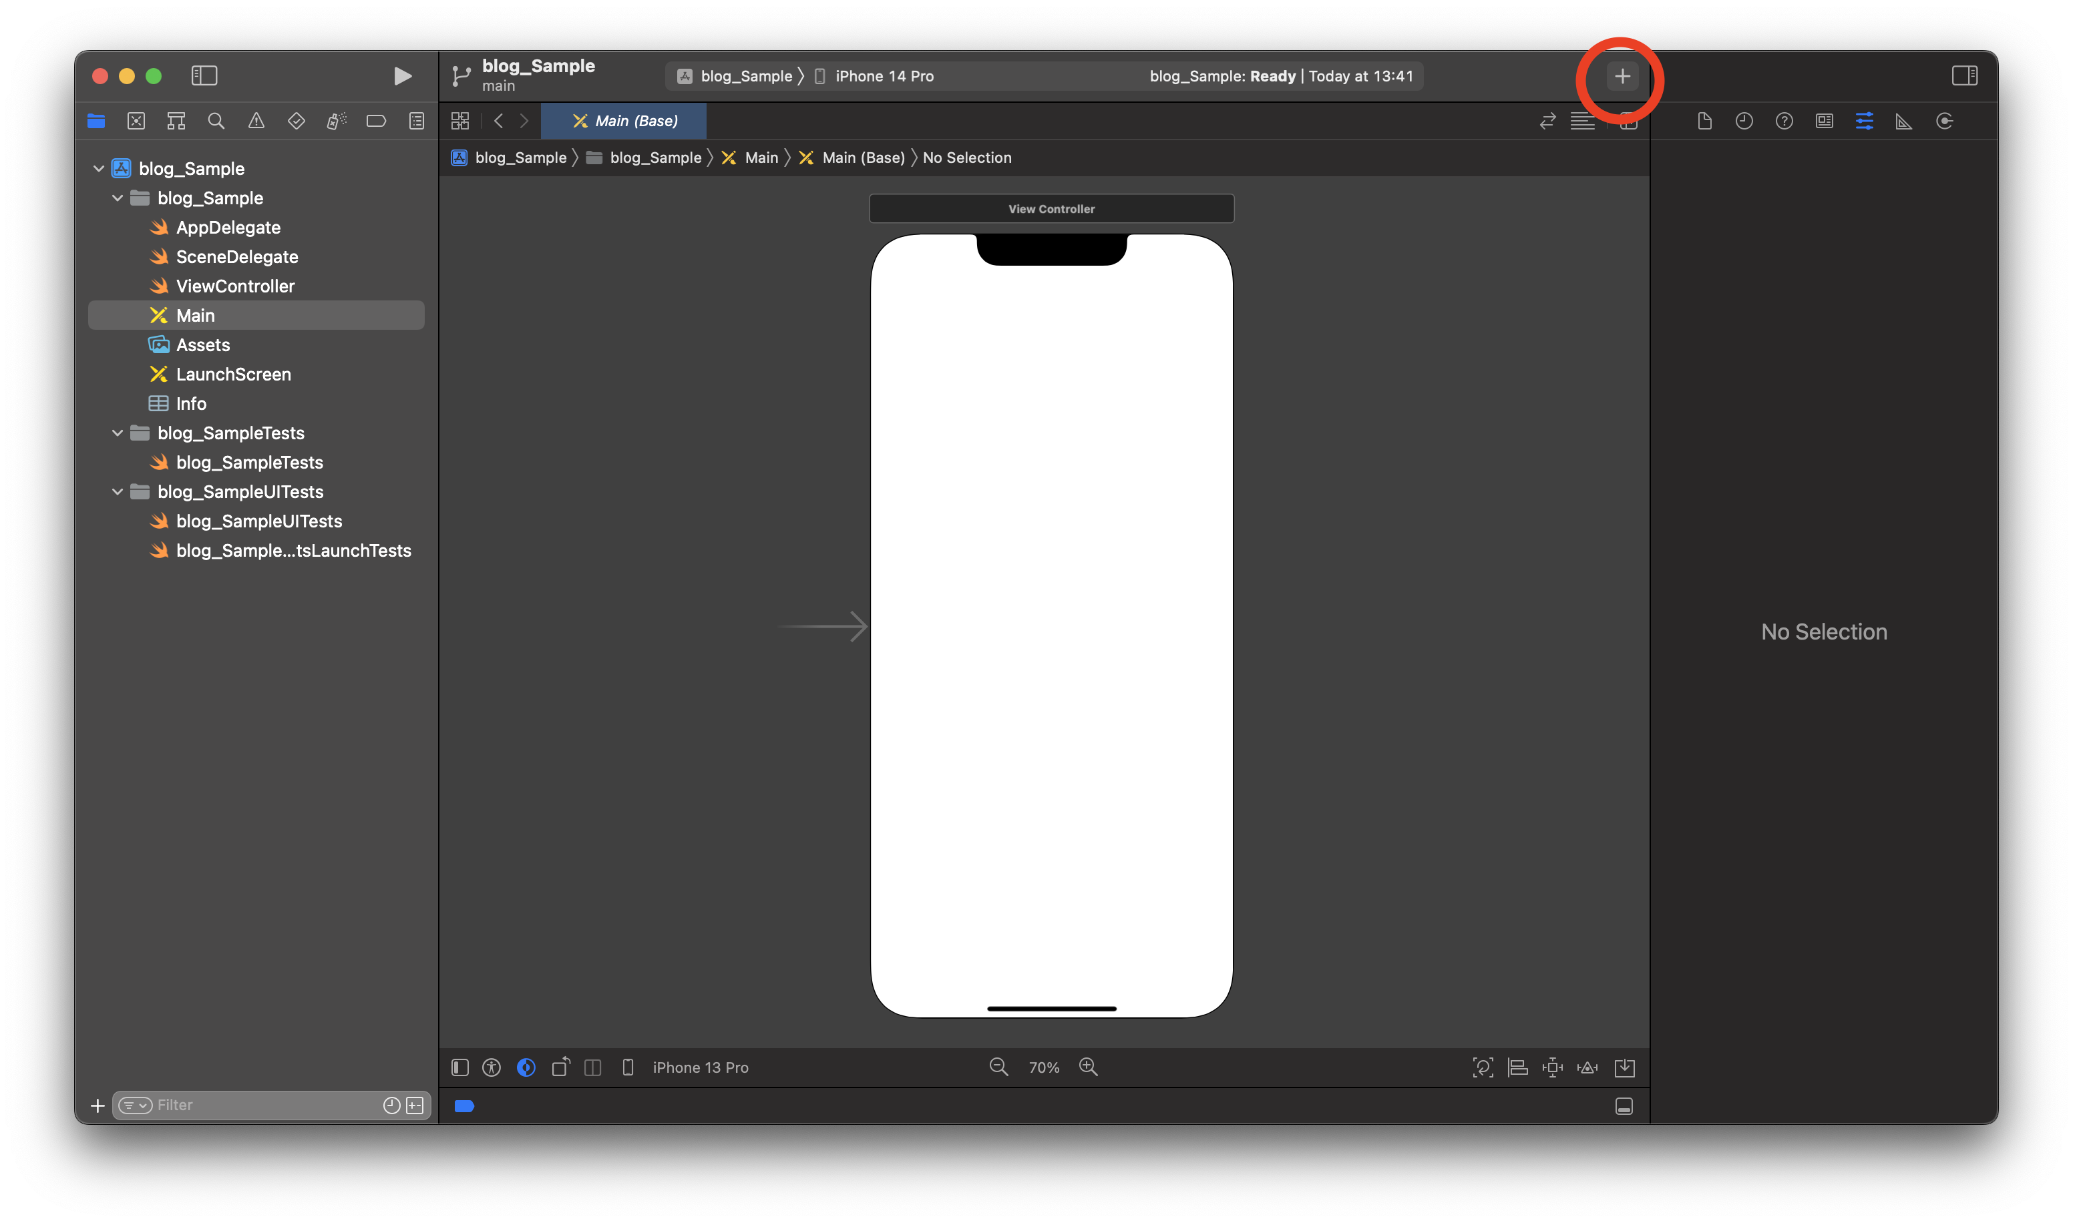Select the View Controller scene title bar
Screen dimensions: 2073x1223
(1052, 208)
